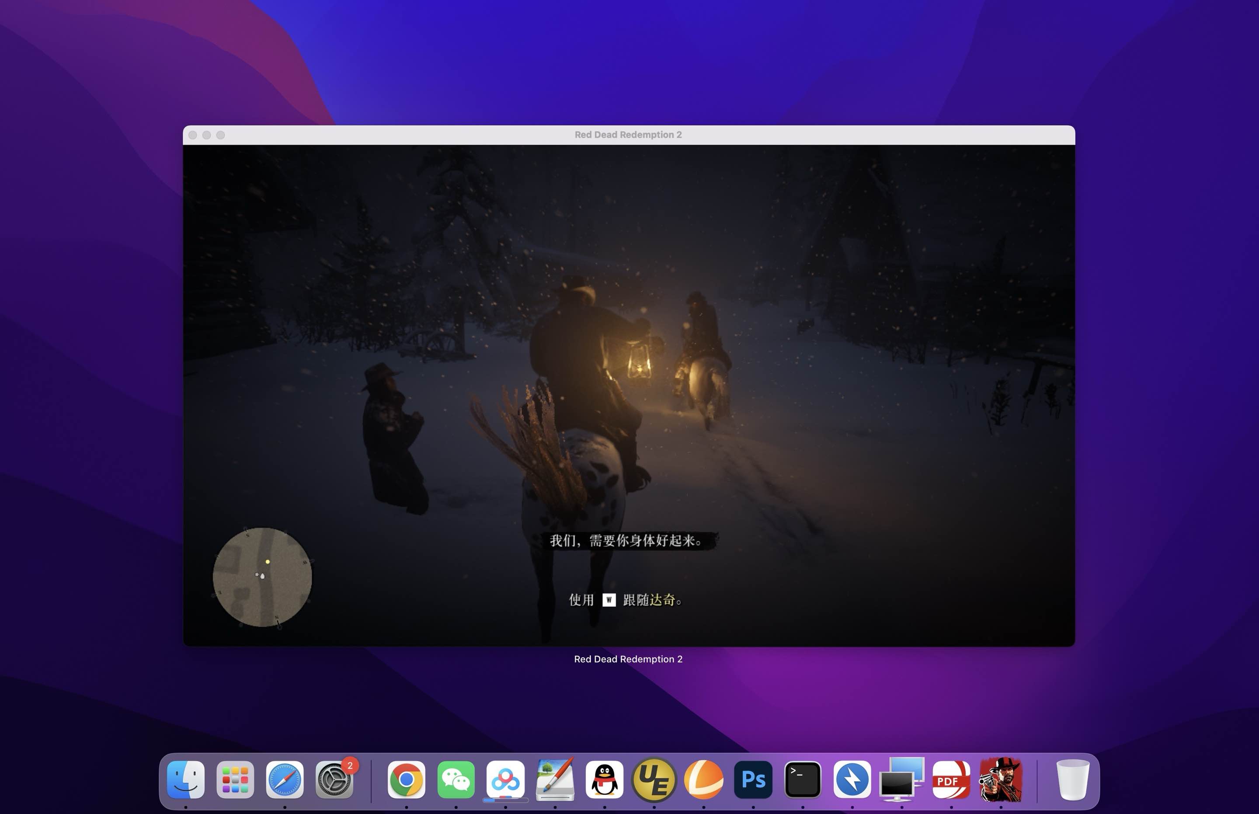1259x814 pixels.
Task: Open the orange sphere app in dock
Action: coord(703,779)
